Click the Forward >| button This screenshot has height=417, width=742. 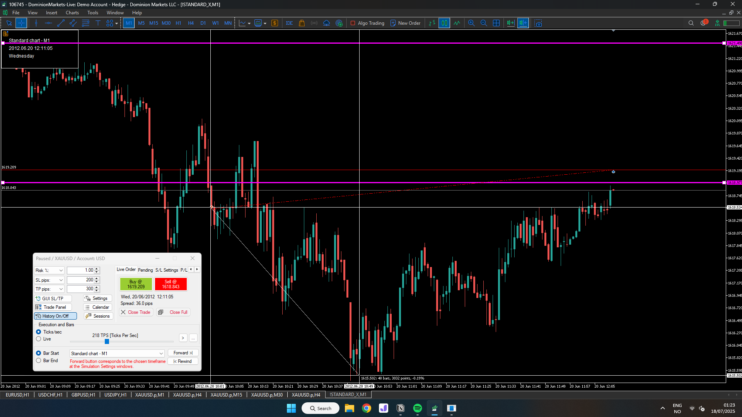tap(183, 353)
